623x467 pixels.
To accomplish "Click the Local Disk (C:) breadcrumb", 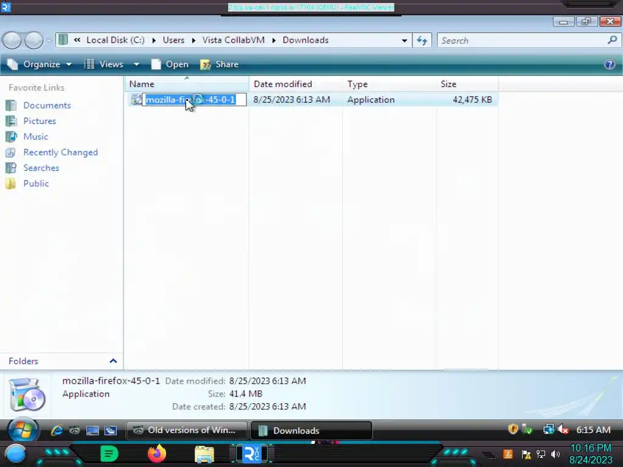I will 115,40.
